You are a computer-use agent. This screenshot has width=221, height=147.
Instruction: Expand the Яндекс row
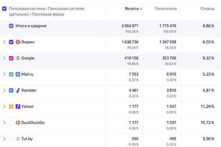tap(4, 42)
